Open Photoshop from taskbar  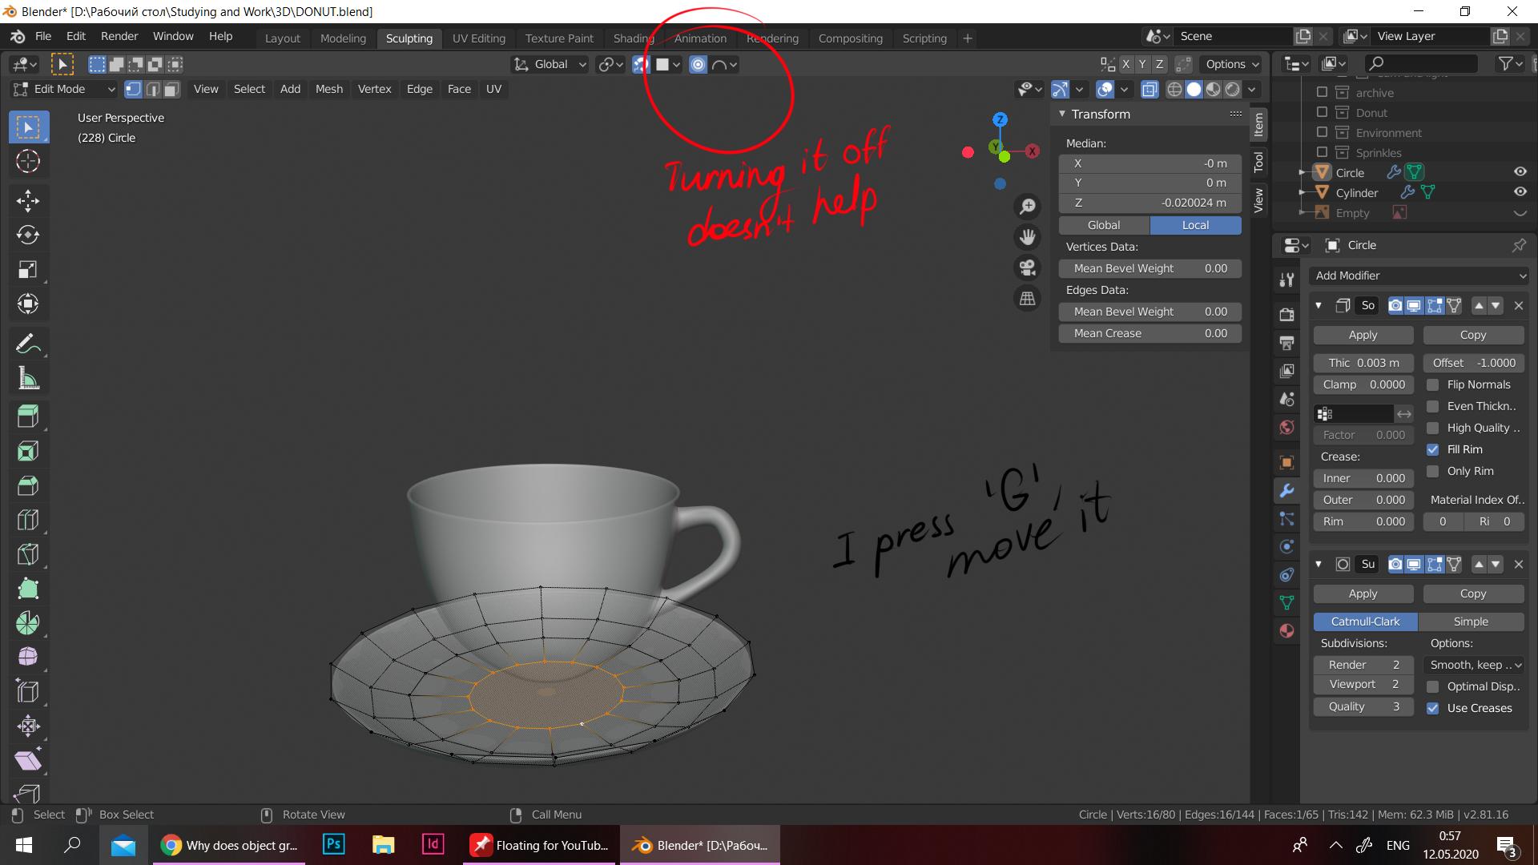[334, 845]
